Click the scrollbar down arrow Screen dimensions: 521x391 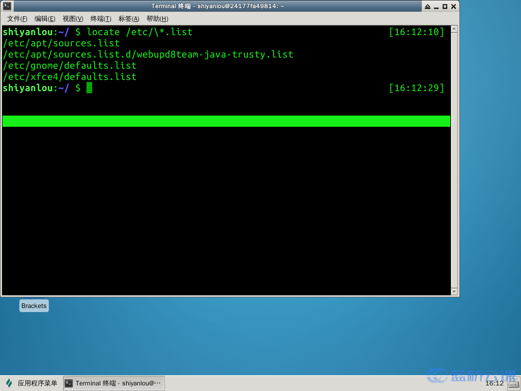click(454, 292)
